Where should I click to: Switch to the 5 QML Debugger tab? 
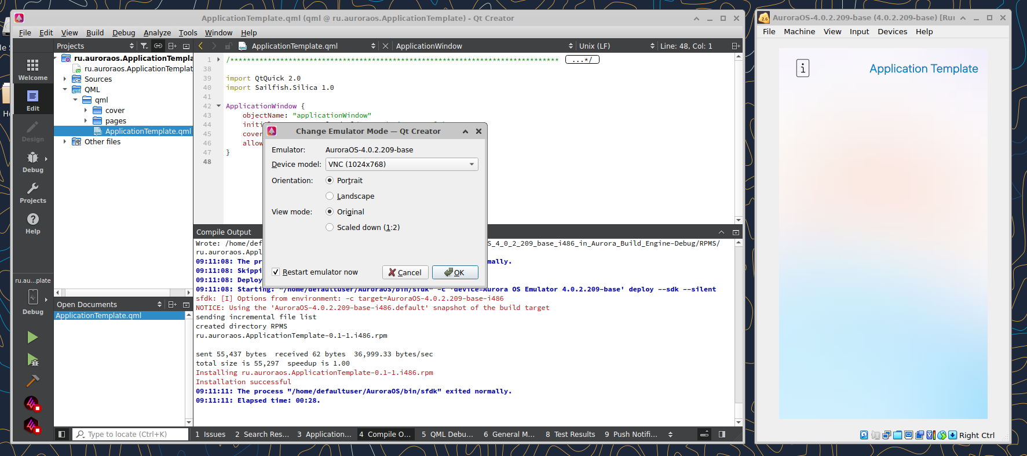pos(447,434)
